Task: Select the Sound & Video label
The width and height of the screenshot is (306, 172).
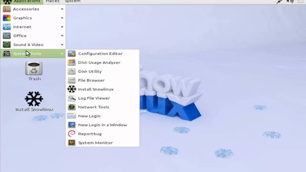Action: pyautogui.click(x=28, y=44)
